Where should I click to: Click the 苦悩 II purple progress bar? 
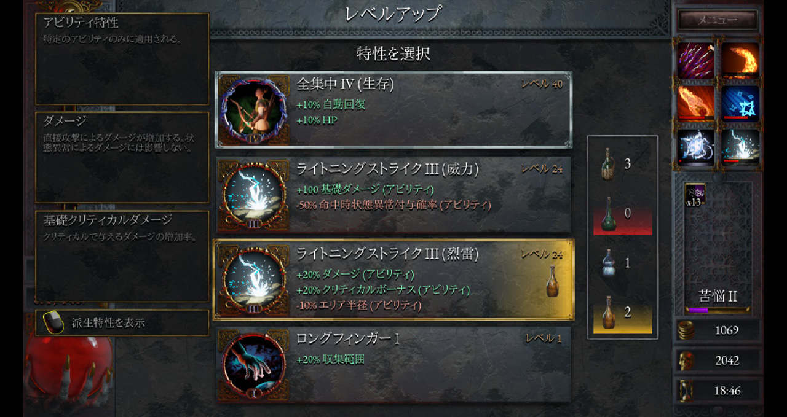[x=717, y=310]
